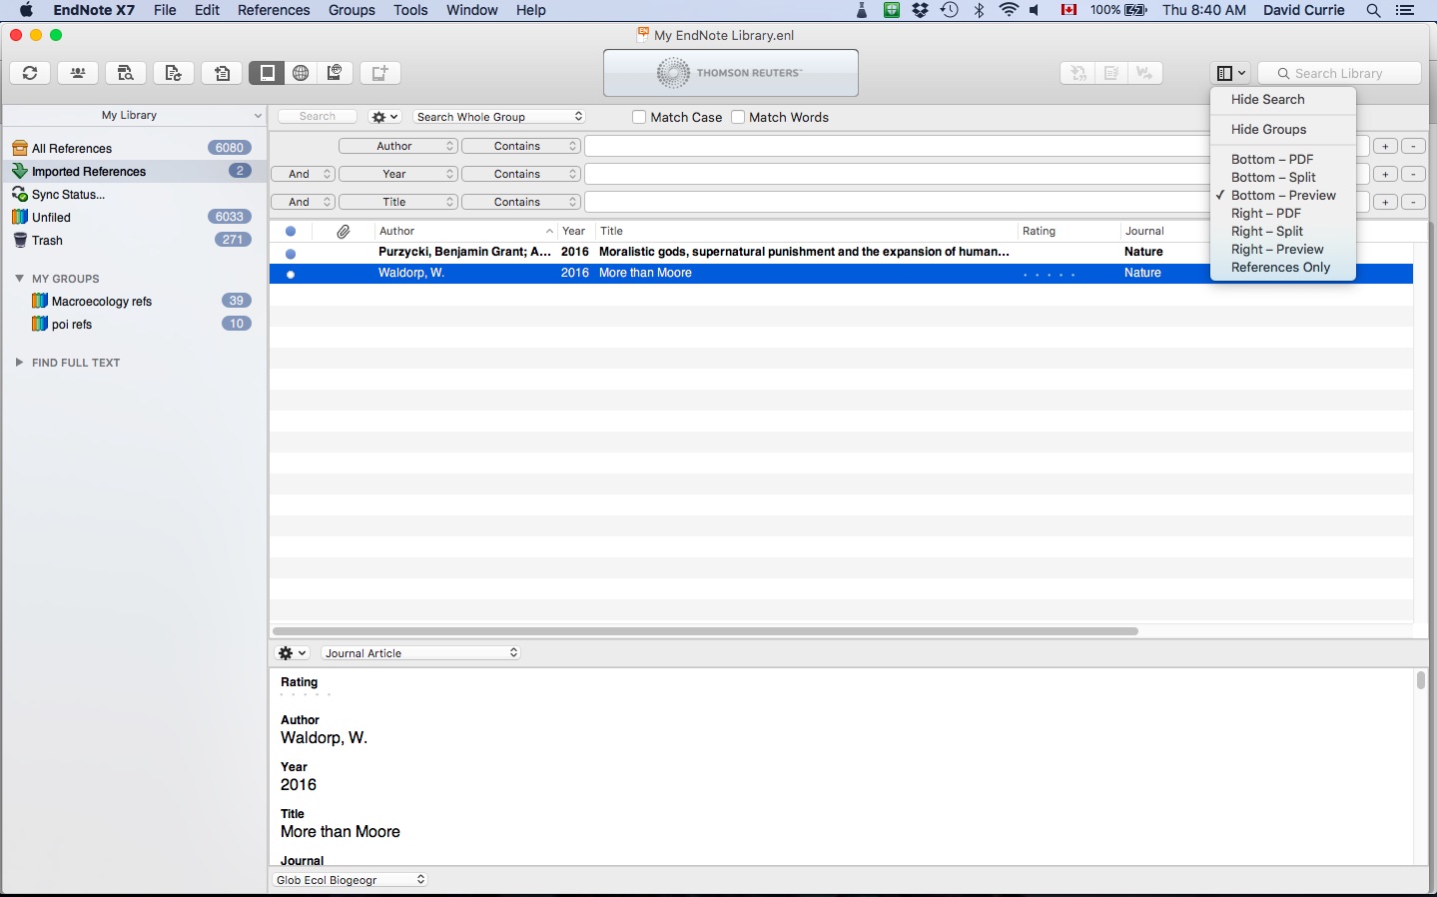
Task: Click the Insert Citation toolbar icon
Action: pos(1078,73)
